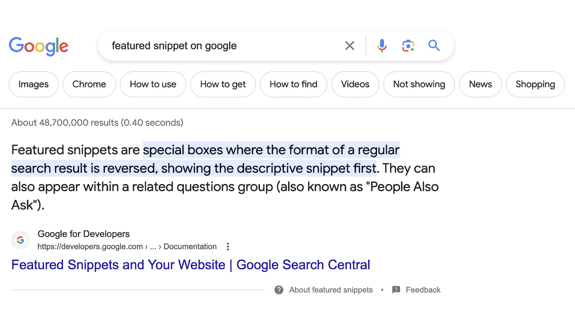Image resolution: width=575 pixels, height=323 pixels.
Task: Open the Featured Snippets and Your Website link
Action: 191,264
